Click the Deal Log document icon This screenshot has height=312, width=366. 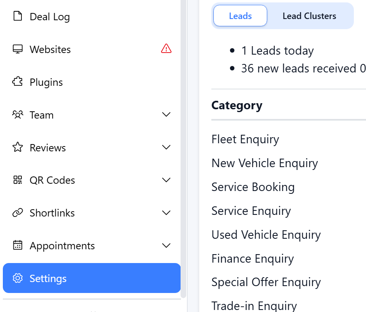point(17,17)
